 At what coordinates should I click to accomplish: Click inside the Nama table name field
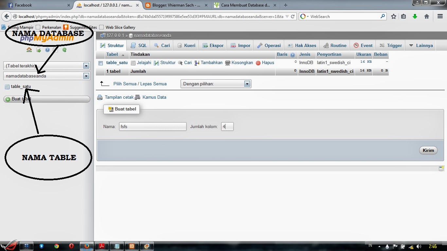[x=152, y=126]
